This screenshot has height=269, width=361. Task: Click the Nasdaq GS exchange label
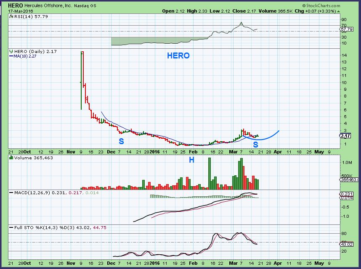85,6
